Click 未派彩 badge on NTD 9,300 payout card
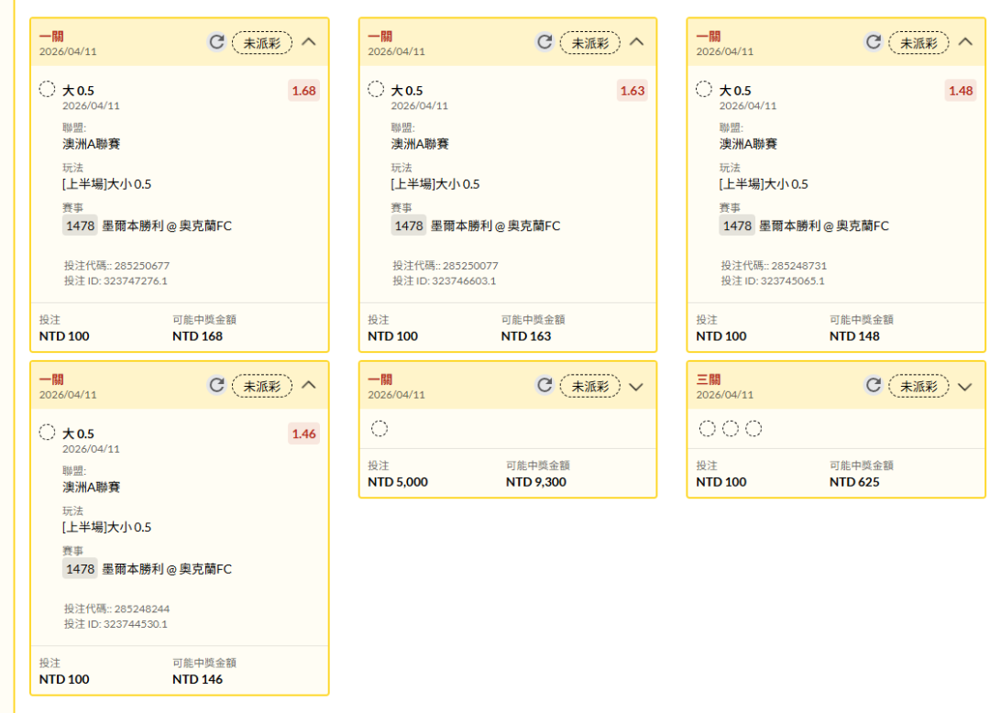This screenshot has width=990, height=713. 590,387
